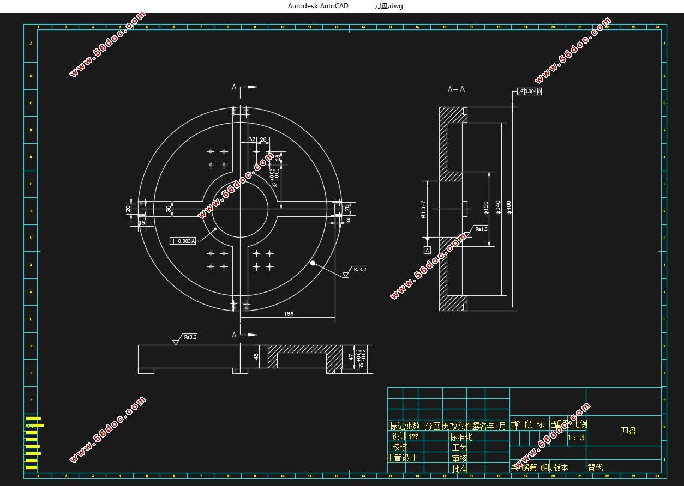The image size is (684, 486).
Task: Select the top section arrow label A
Action: 234,87
